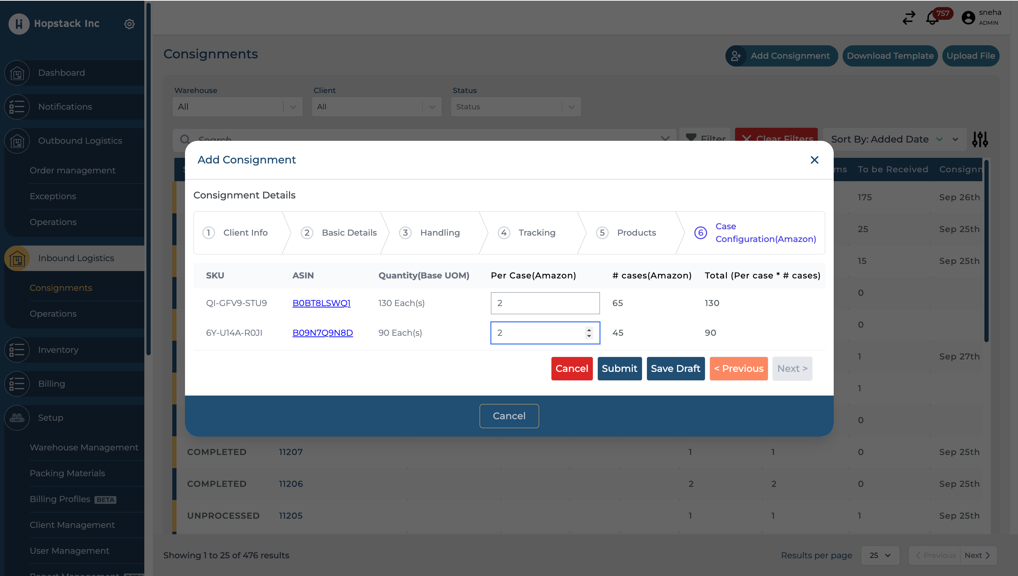The image size is (1018, 576).
Task: Open the column settings sliders icon
Action: pyautogui.click(x=980, y=139)
